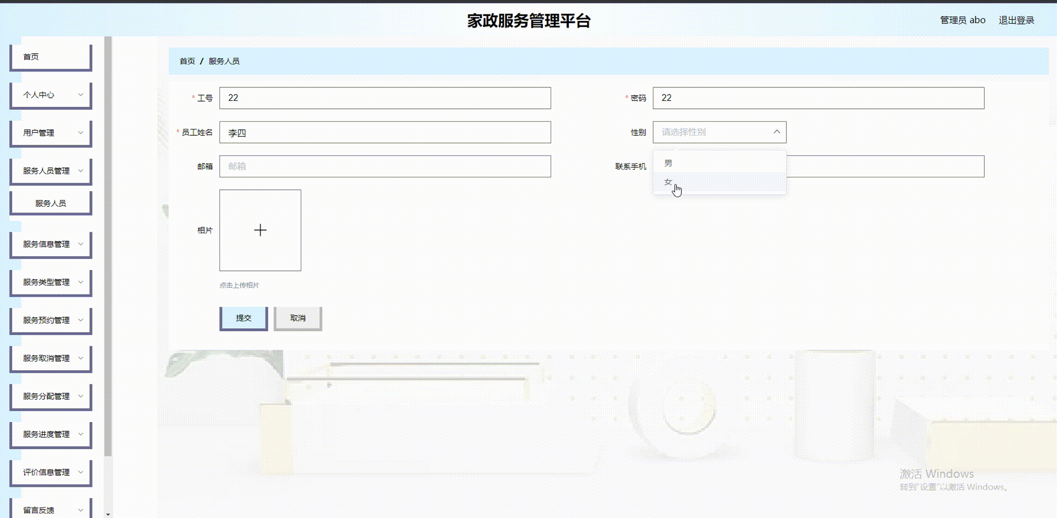
Task: Click the 提交 submit button
Action: click(x=243, y=318)
